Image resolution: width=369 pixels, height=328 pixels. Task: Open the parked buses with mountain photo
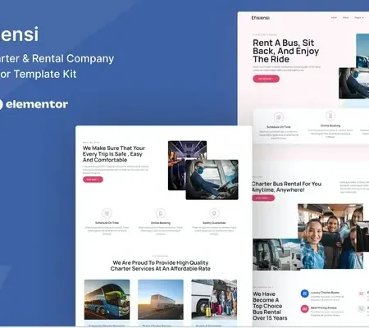coord(276,255)
